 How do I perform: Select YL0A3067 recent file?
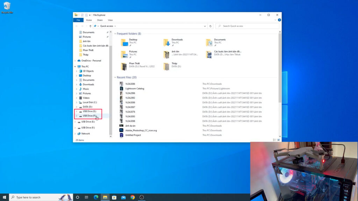pos(130,107)
